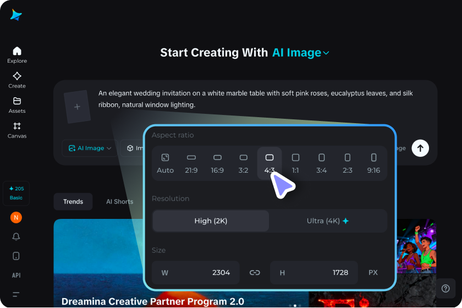Click the mobile device icon

point(16,256)
